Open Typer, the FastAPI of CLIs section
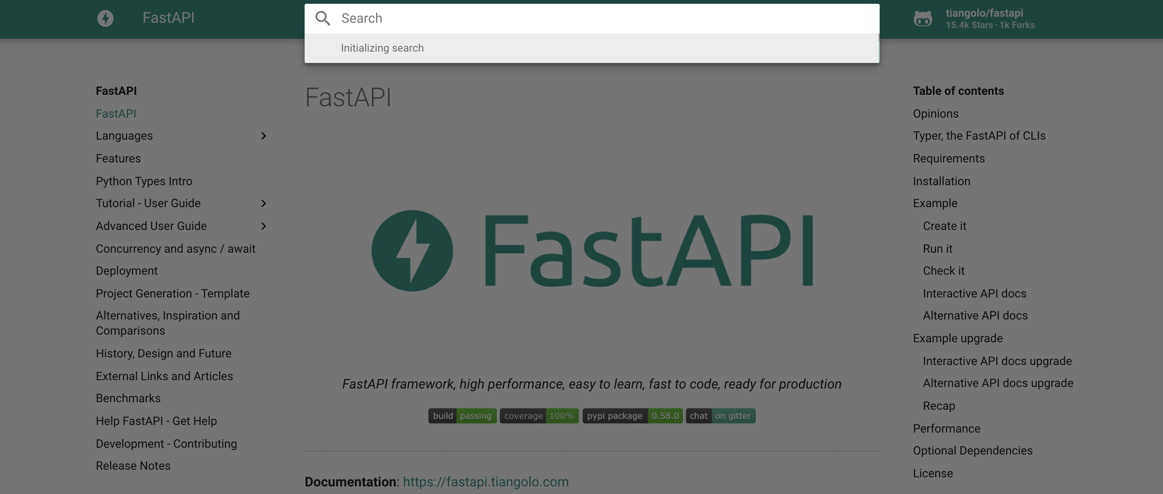This screenshot has width=1163, height=494. tap(979, 135)
